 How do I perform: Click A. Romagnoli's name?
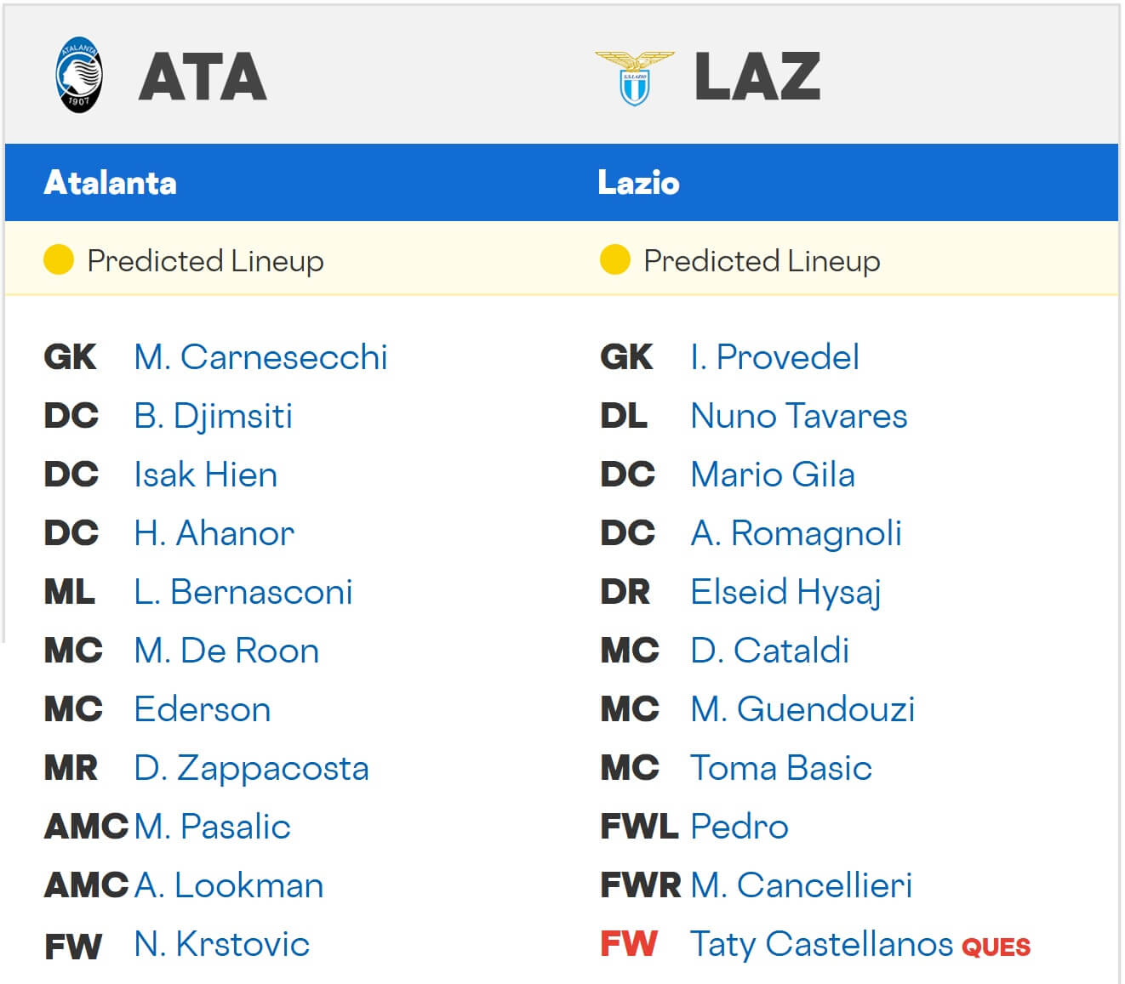click(796, 533)
